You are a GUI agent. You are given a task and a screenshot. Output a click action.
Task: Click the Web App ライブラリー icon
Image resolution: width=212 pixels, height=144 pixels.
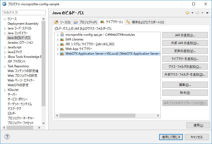[62, 49]
